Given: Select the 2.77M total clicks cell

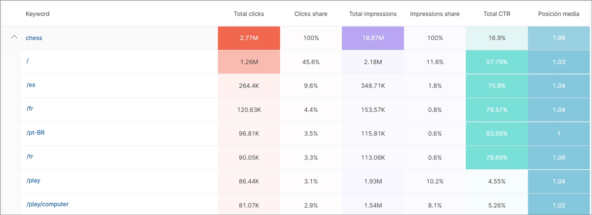Looking at the screenshot, I should (x=249, y=38).
